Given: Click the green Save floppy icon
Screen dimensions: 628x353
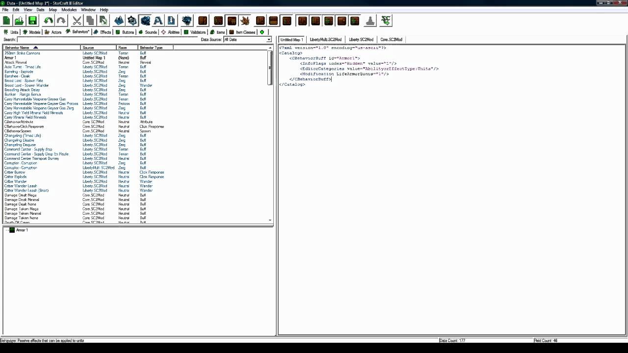Looking at the screenshot, I should tap(32, 21).
